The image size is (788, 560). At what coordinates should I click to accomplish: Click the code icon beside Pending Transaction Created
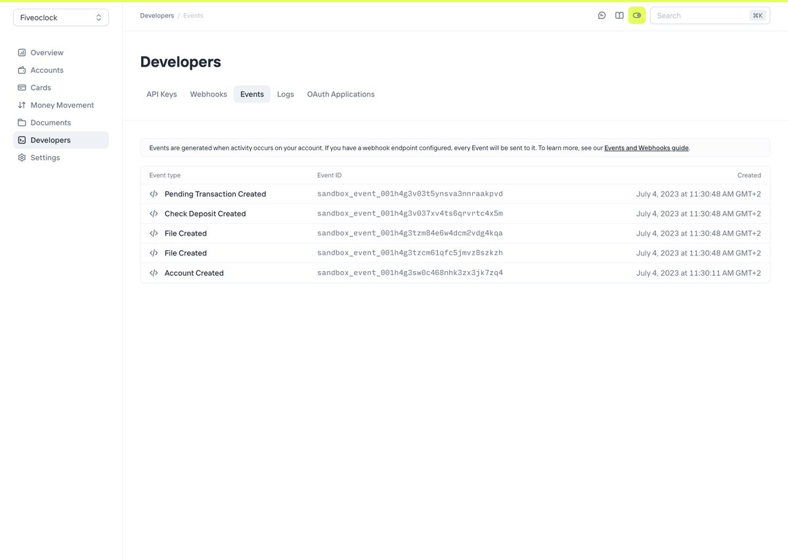tap(153, 194)
